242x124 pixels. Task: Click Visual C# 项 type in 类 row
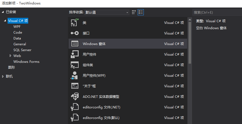tap(174, 23)
